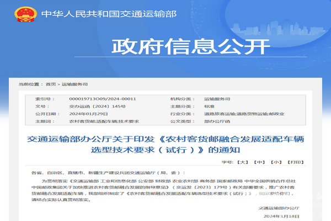Click the 公文类型 value 部办公厅函
The width and height of the screenshot is (331, 221).
point(215,120)
